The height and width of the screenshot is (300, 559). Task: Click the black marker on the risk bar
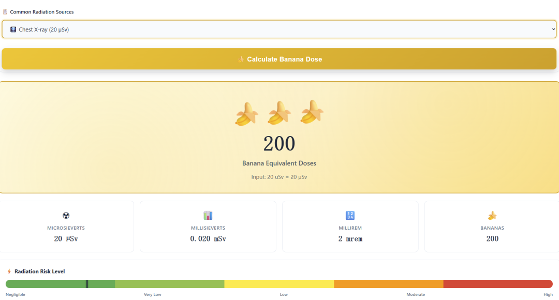pos(87,284)
